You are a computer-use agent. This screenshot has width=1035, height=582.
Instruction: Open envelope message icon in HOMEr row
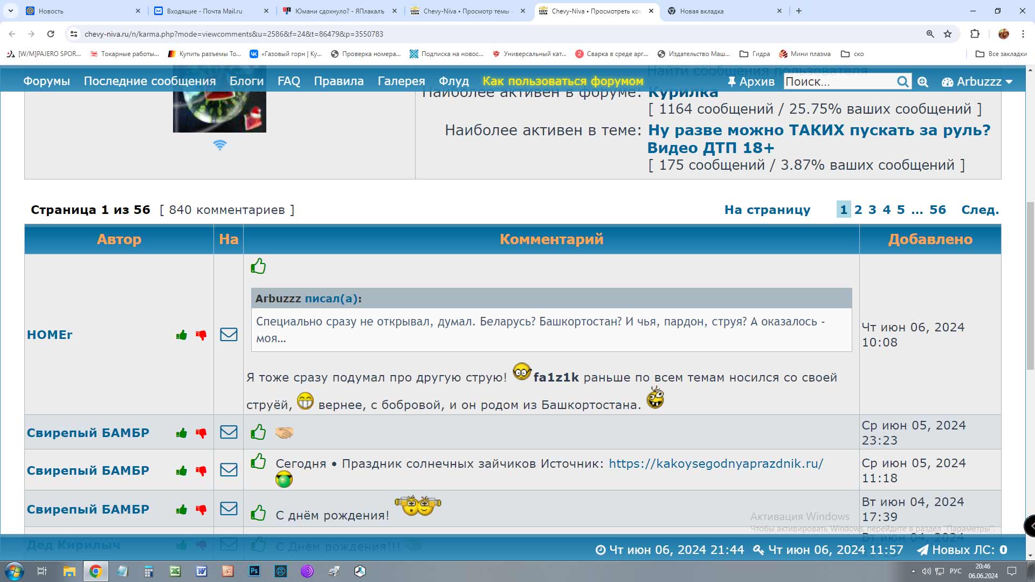(x=229, y=335)
